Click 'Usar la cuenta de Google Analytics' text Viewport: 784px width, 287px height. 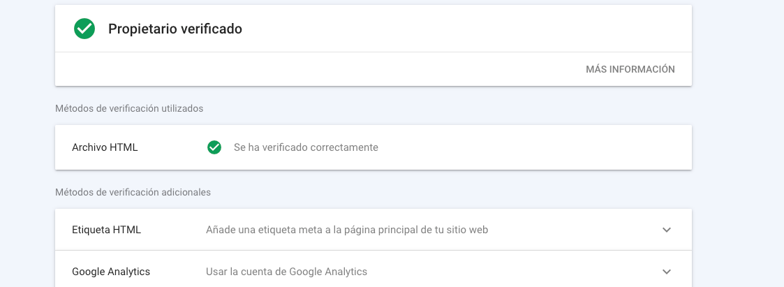(x=286, y=272)
